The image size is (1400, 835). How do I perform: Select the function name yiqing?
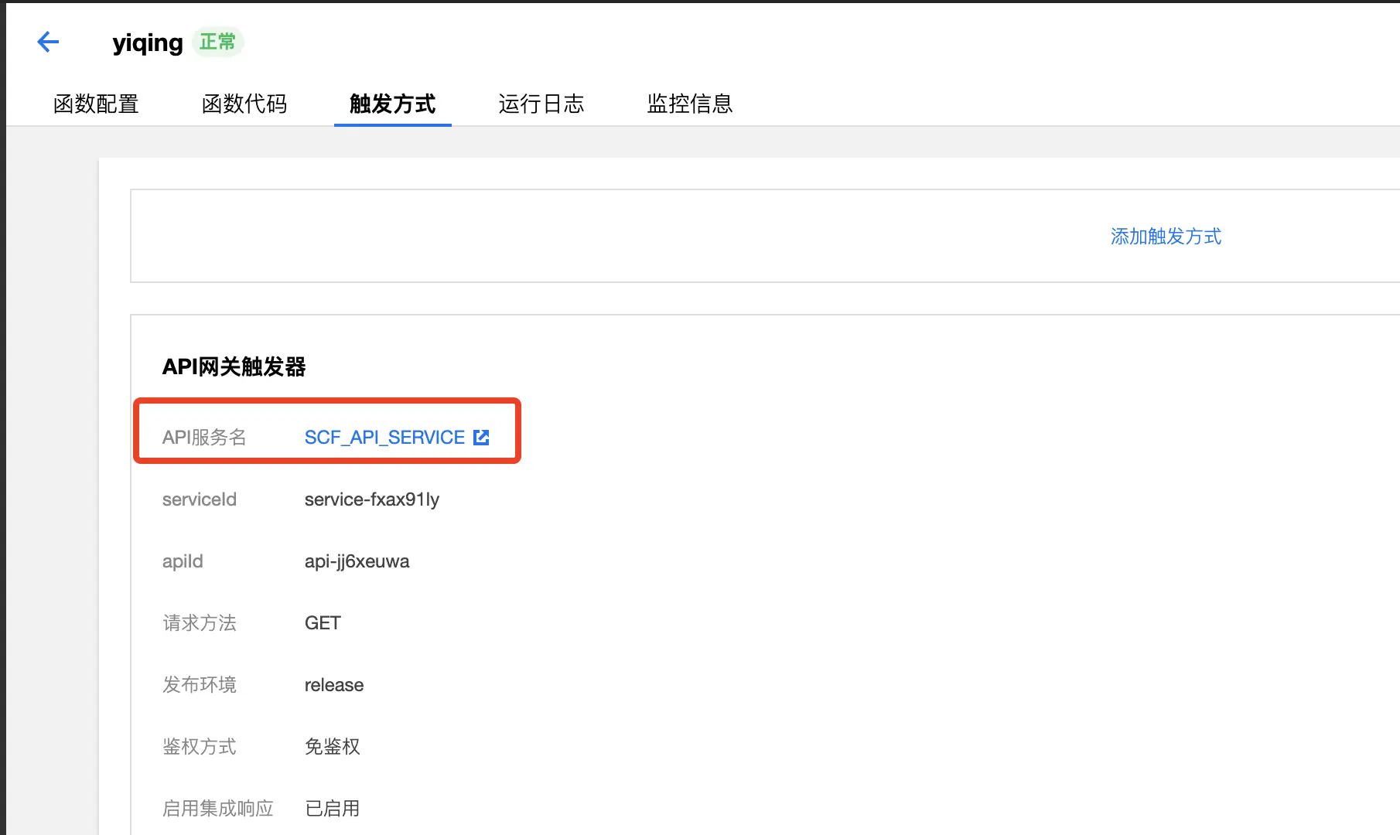point(147,43)
